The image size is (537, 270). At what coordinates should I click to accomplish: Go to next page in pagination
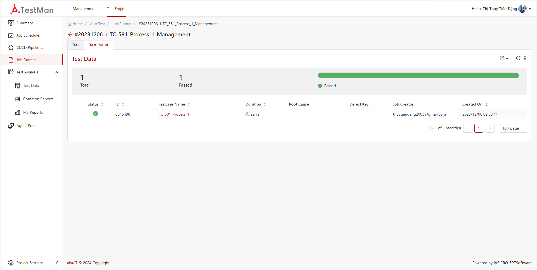(490, 128)
